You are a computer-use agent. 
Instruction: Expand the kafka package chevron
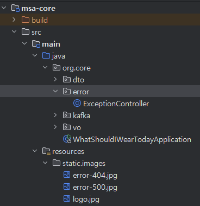55,115
